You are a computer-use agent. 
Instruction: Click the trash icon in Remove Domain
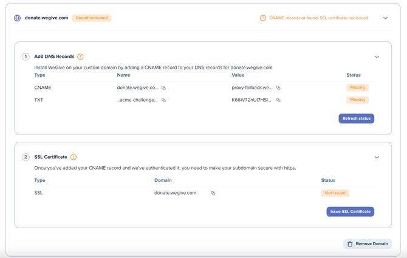pyautogui.click(x=350, y=243)
